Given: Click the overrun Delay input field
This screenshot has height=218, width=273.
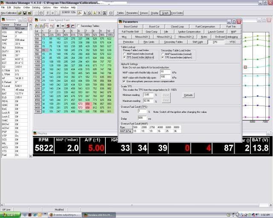Looking at the screenshot, I should (x=142, y=117).
